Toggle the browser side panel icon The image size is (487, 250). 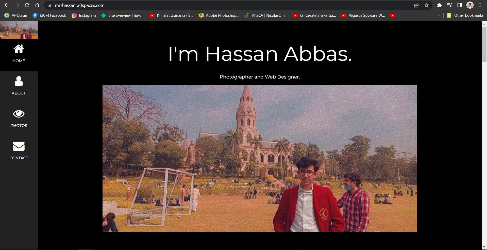[460, 5]
